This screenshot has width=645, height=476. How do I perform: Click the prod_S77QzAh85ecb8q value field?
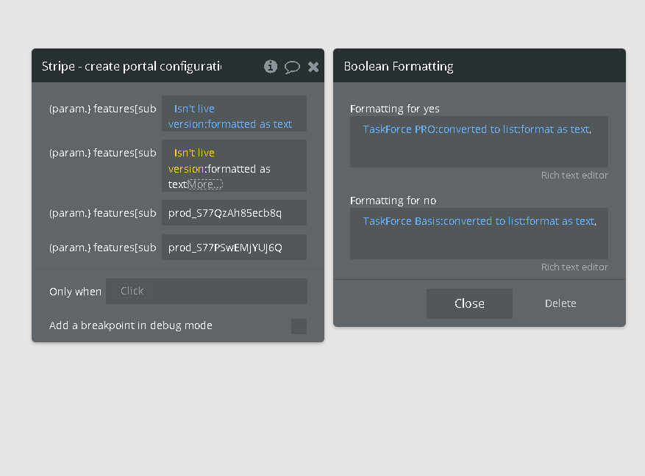pyautogui.click(x=234, y=213)
